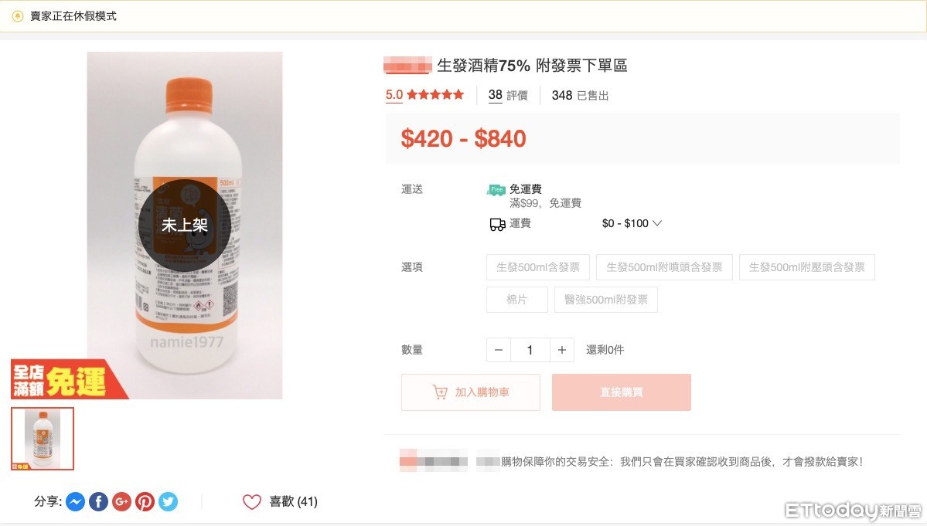Click the 5.0 star rating
This screenshot has width=927, height=526.
(424, 95)
